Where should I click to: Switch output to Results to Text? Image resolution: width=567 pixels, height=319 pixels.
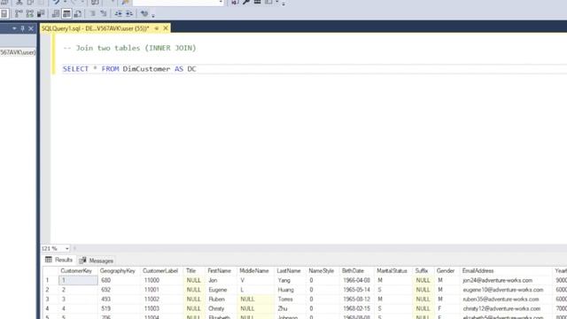coord(55,14)
